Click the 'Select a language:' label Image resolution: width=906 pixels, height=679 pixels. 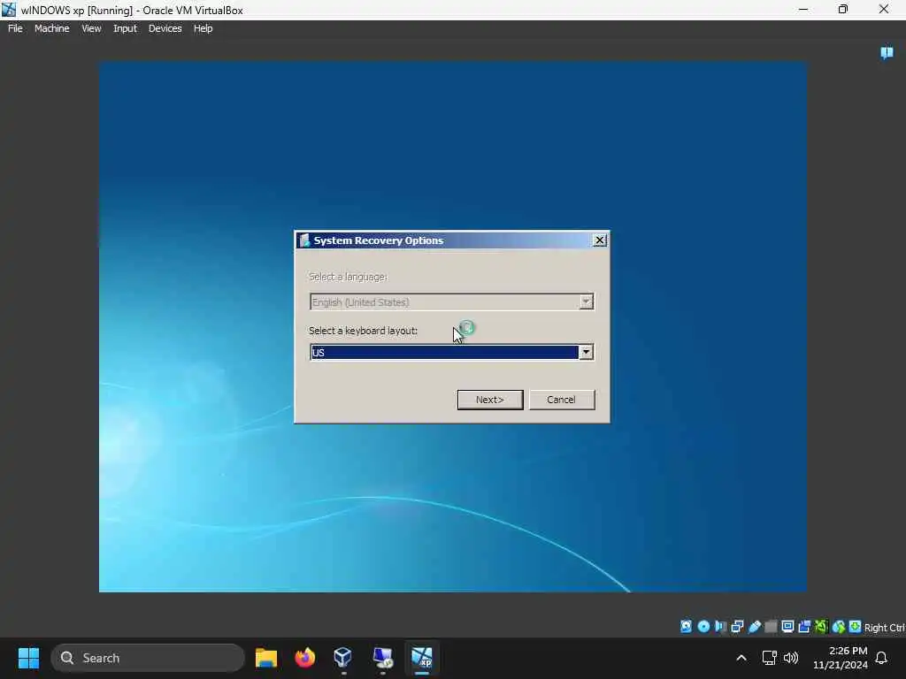click(x=348, y=277)
